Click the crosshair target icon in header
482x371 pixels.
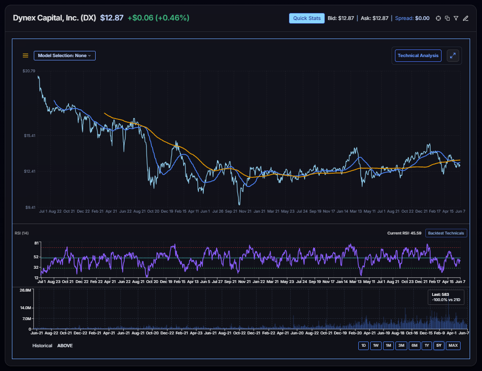438,18
